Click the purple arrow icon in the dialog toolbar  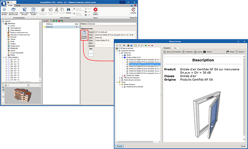click(x=152, y=46)
